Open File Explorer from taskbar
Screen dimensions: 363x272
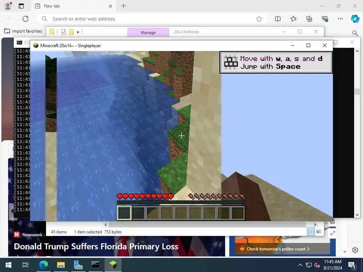(x=61, y=265)
